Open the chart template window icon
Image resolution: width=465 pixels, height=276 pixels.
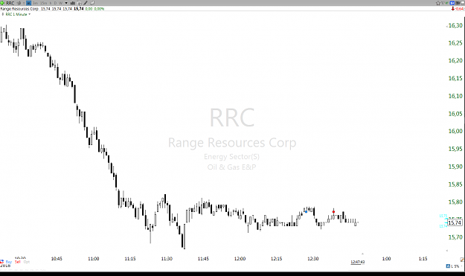79,3
